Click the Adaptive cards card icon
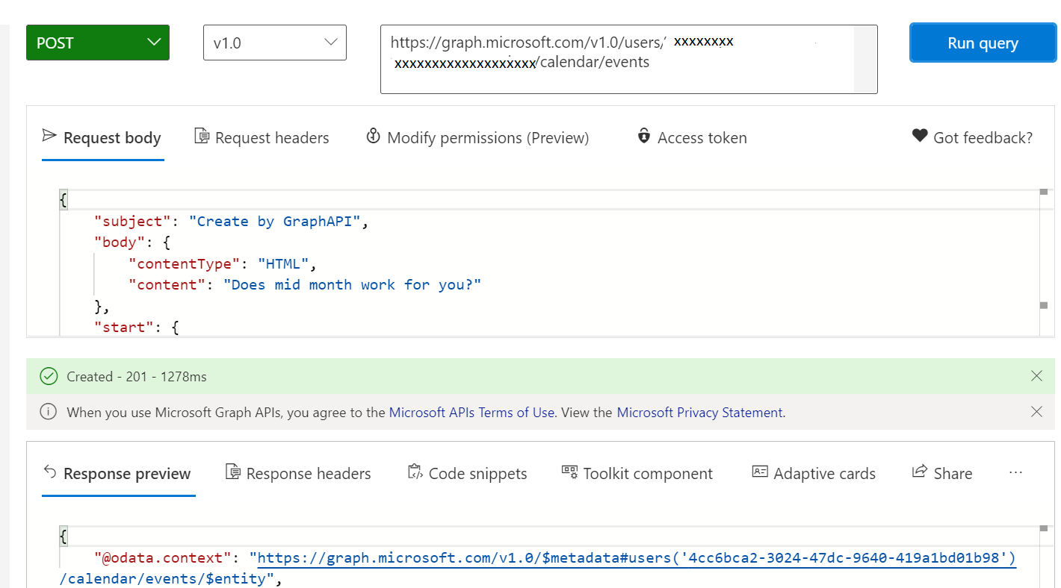Viewport: 1061px width, 588px height. pos(759,472)
